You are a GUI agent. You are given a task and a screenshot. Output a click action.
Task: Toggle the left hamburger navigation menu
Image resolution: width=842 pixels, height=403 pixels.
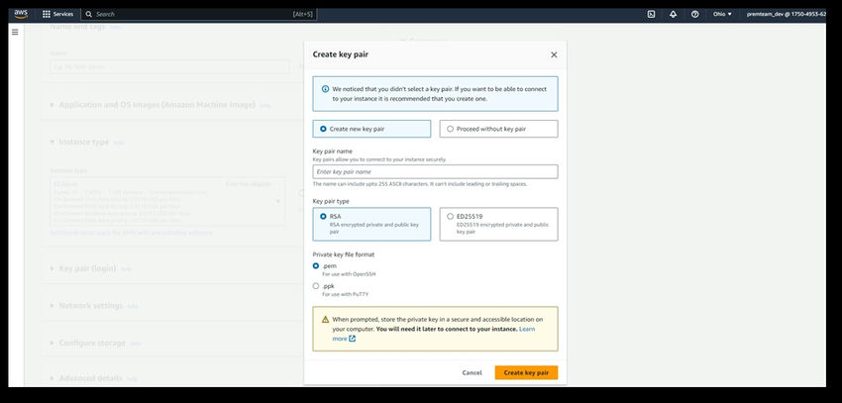(x=15, y=33)
